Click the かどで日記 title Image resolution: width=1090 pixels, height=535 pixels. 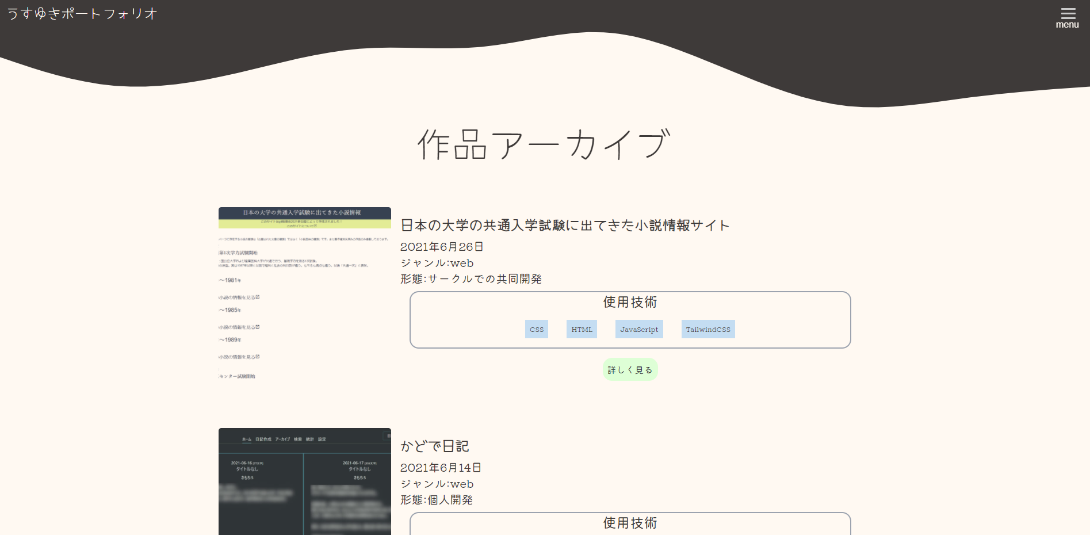(435, 446)
